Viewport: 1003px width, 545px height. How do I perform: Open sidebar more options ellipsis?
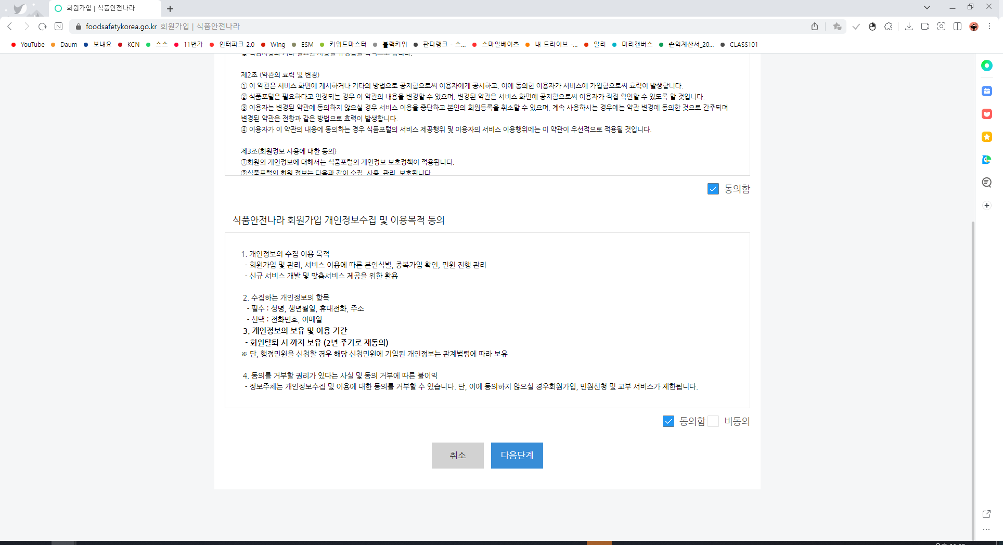point(986,529)
